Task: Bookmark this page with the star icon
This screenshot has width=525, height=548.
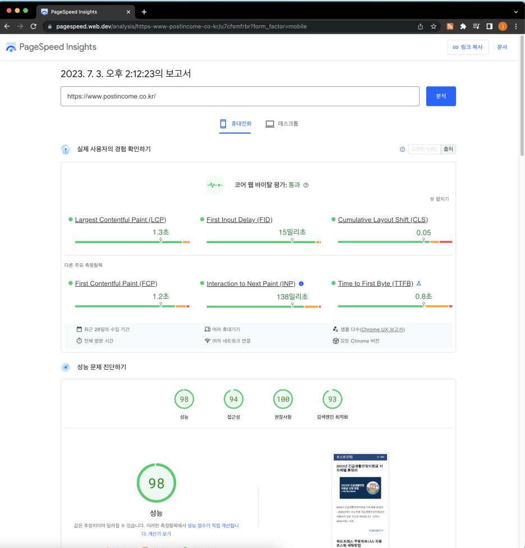Action: (x=434, y=26)
